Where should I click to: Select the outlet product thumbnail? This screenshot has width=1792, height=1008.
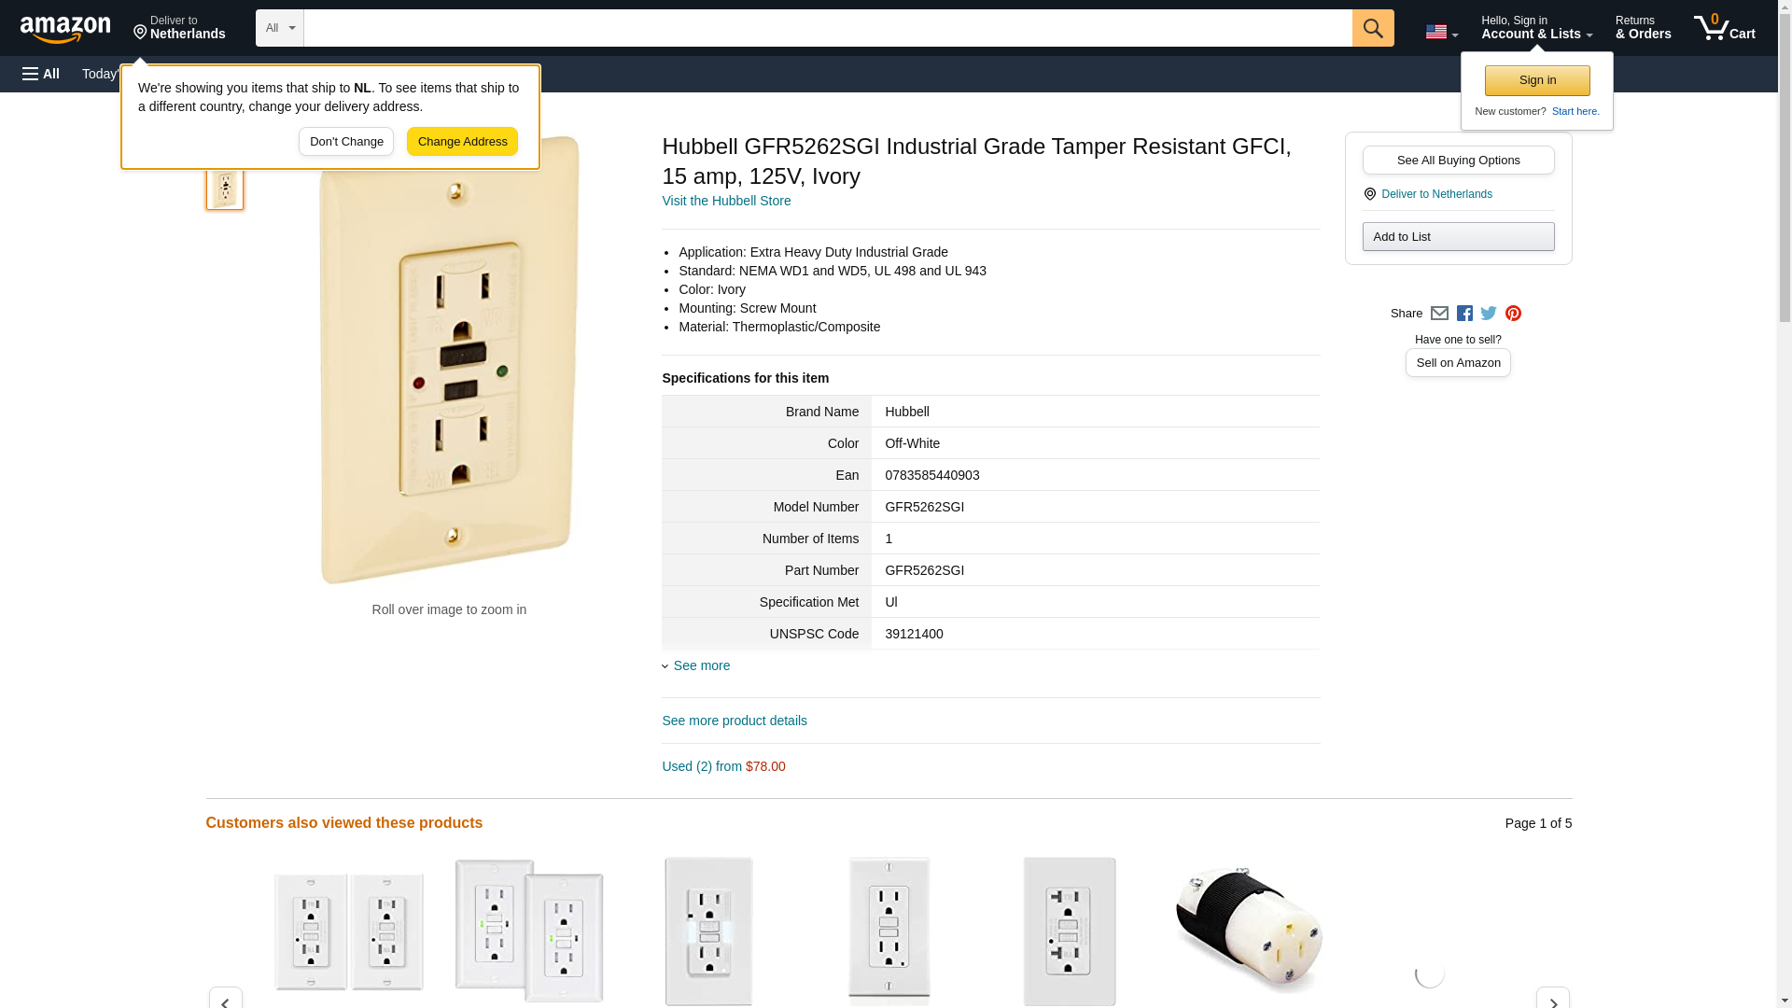225,189
